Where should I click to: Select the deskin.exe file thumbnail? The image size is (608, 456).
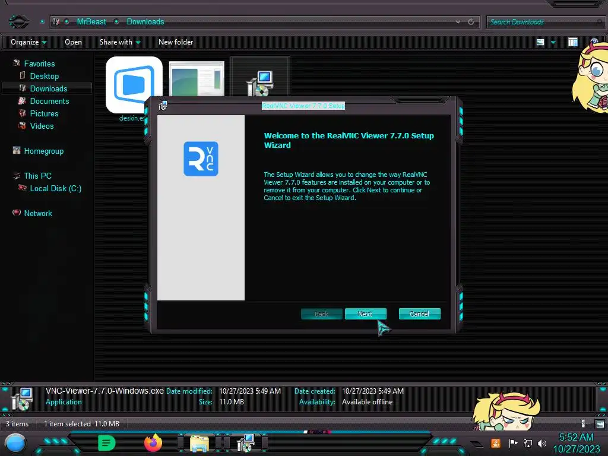click(134, 84)
